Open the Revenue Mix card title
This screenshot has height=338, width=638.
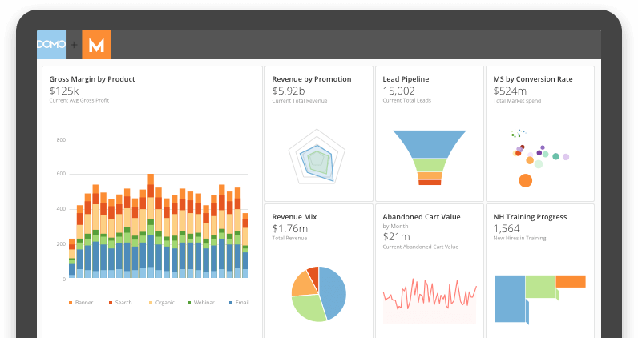(x=294, y=217)
